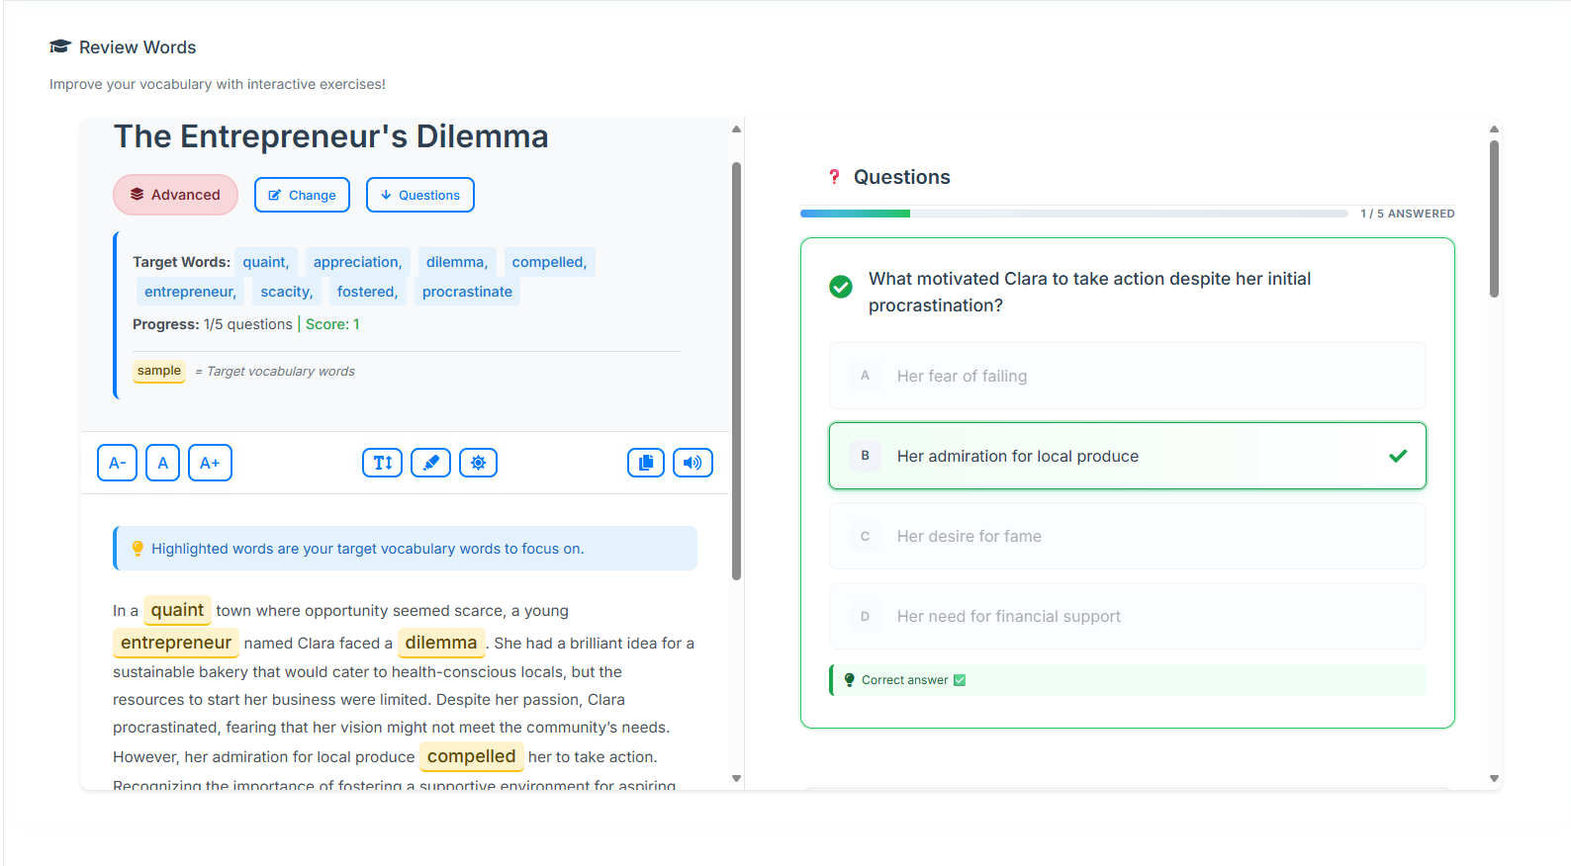
Task: Copy the story with the copy icon
Action: coord(645,463)
